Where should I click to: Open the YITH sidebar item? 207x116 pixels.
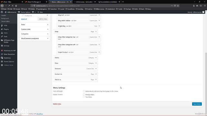5,25
